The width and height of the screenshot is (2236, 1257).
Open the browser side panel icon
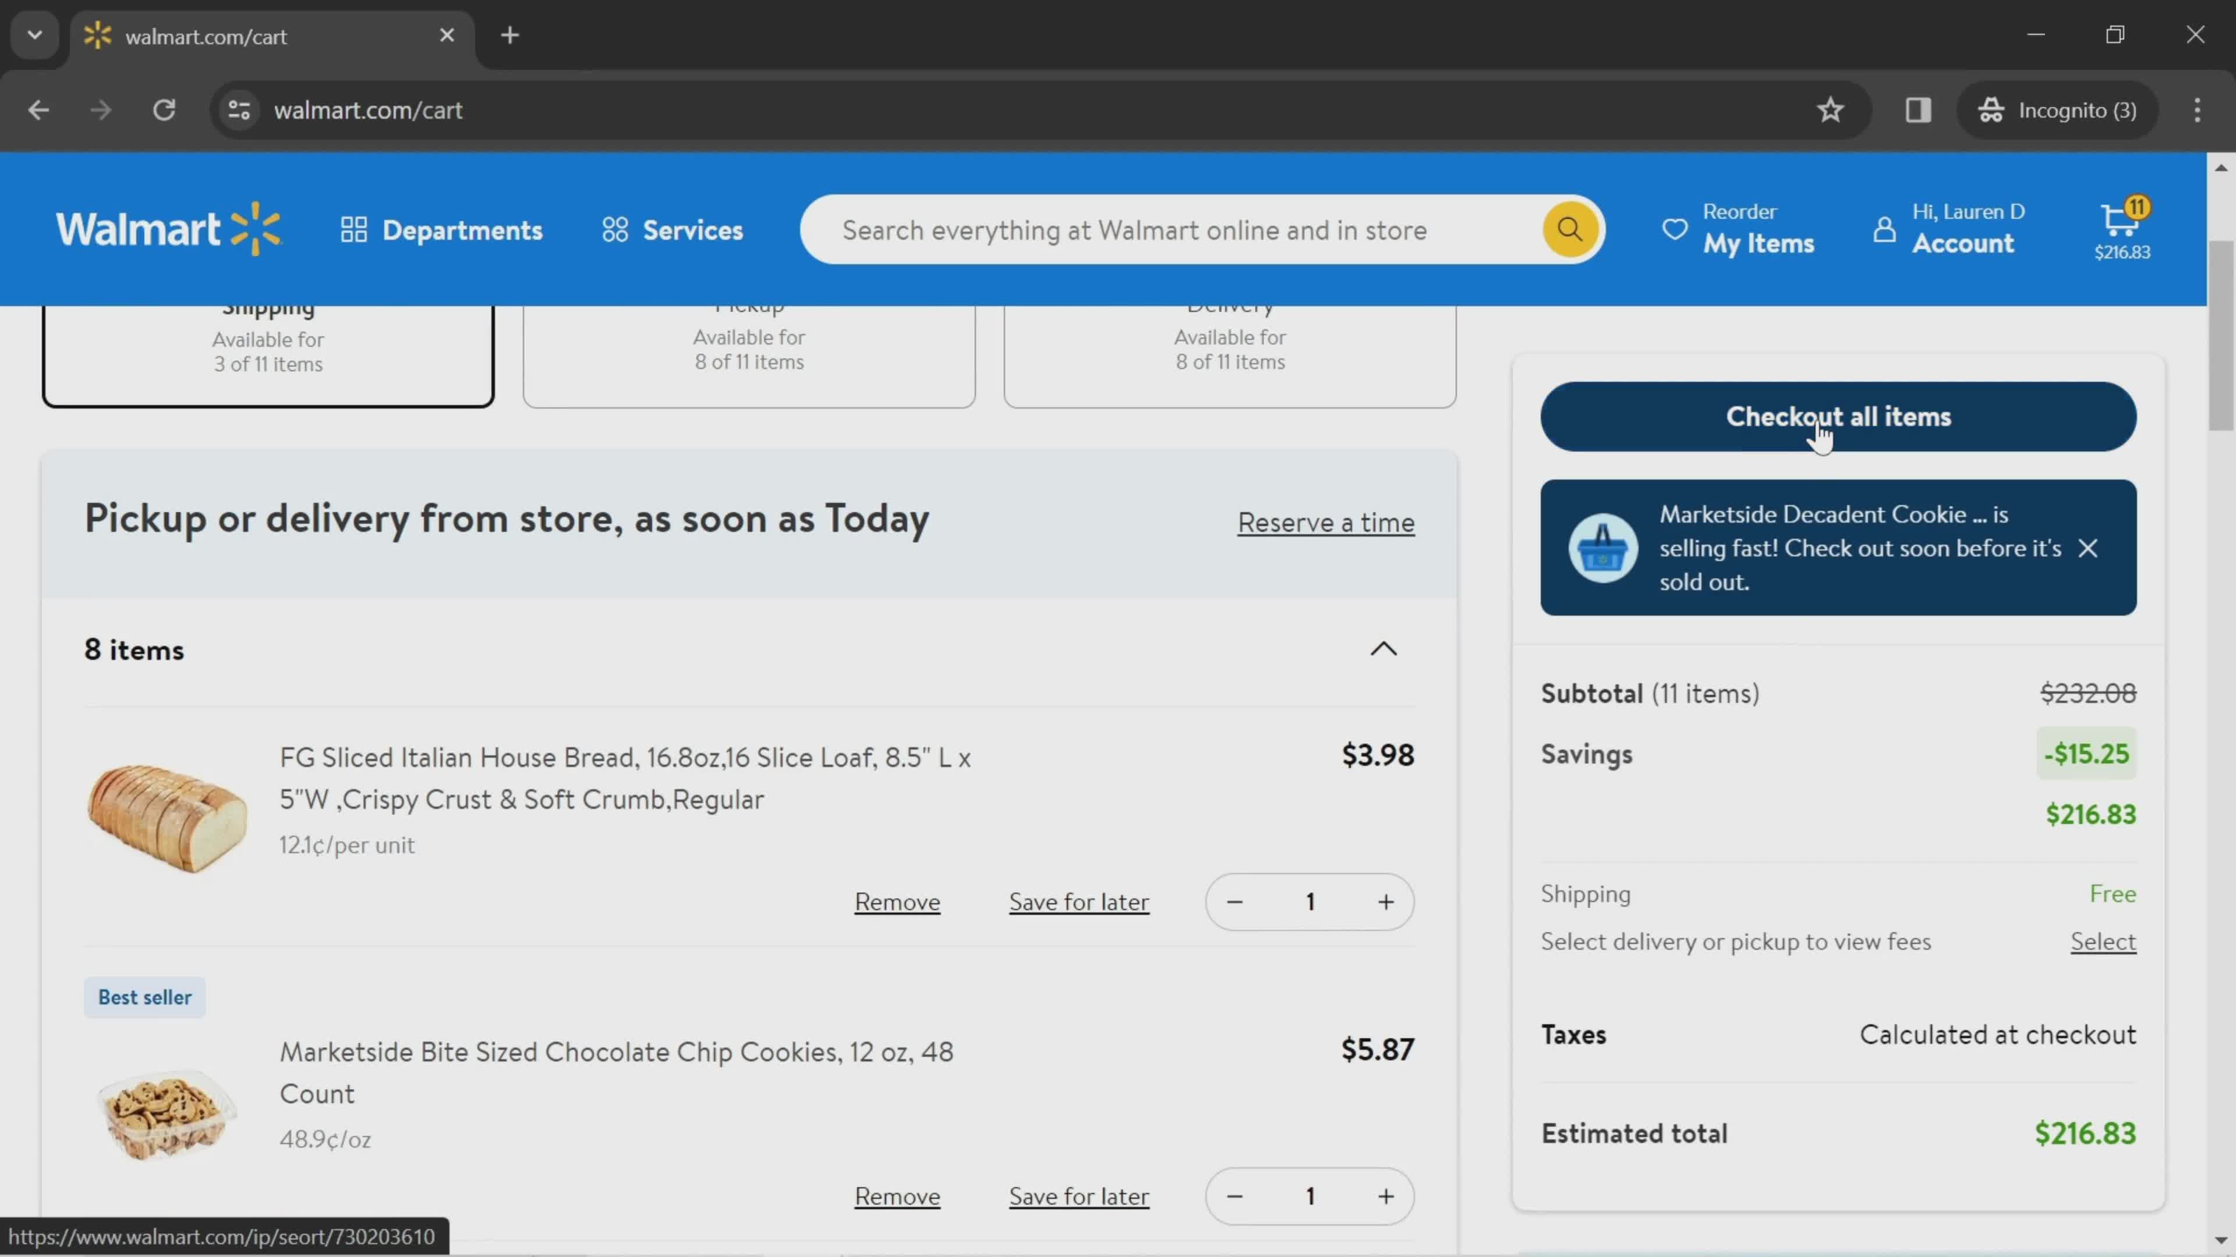point(1917,110)
